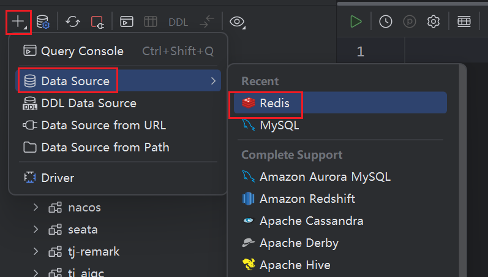Viewport: 488px width, 277px height.
Task: Select Redis from recent data sources
Action: (x=274, y=103)
